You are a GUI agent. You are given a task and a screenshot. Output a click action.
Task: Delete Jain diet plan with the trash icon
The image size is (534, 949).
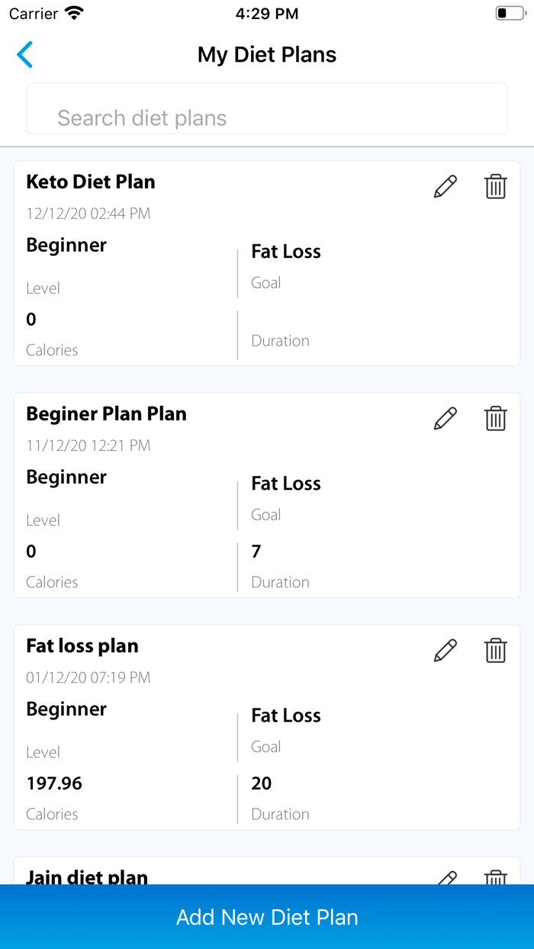tap(496, 877)
